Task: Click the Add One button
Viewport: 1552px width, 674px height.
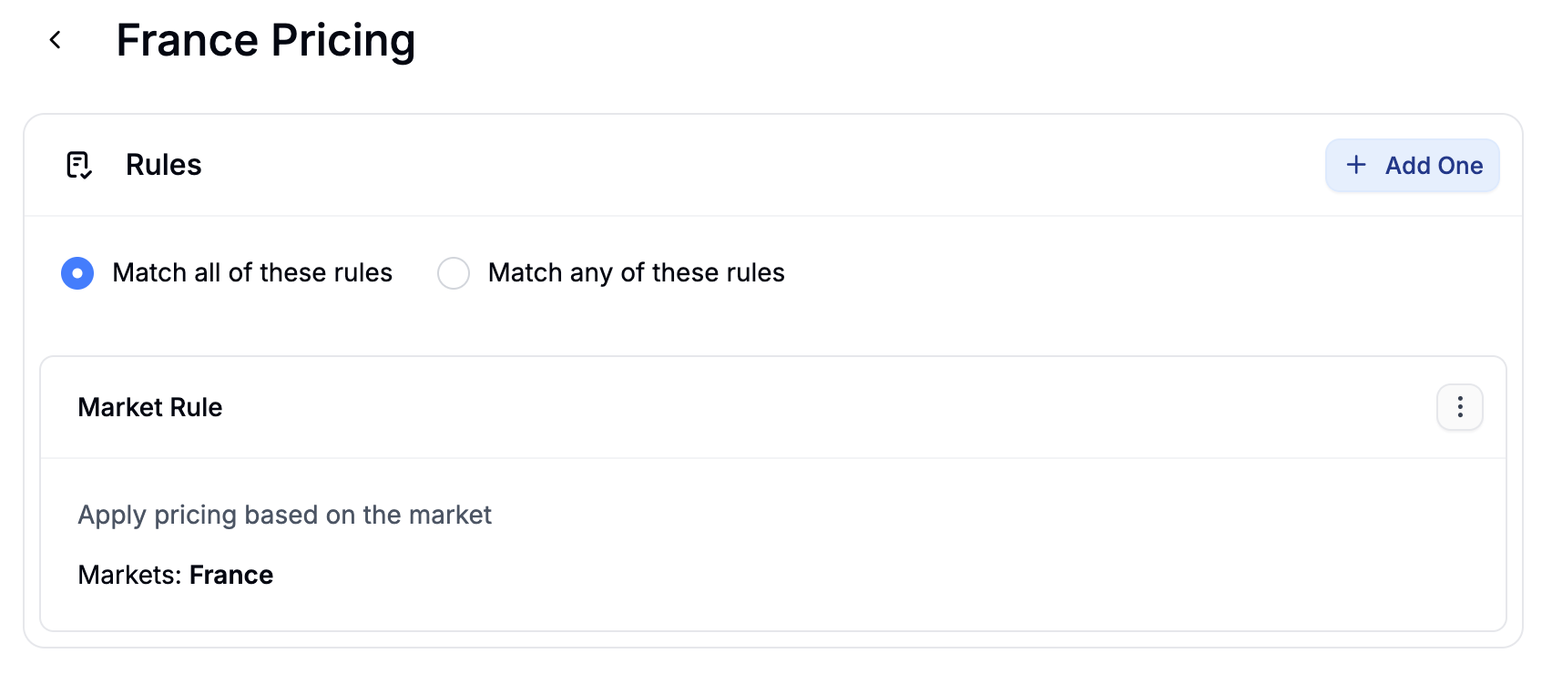Action: (1412, 165)
